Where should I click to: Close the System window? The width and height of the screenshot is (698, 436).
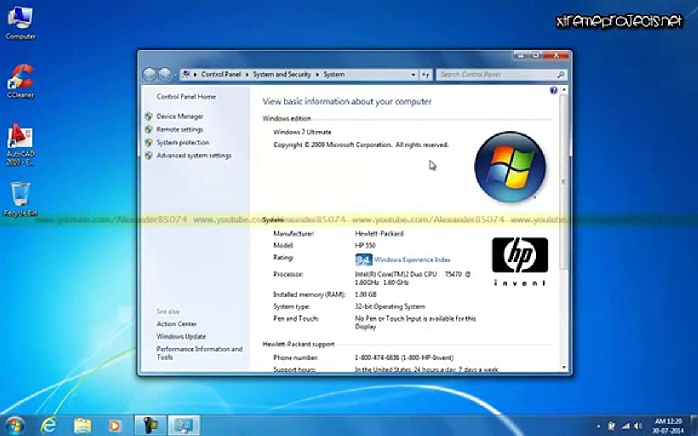[556, 55]
